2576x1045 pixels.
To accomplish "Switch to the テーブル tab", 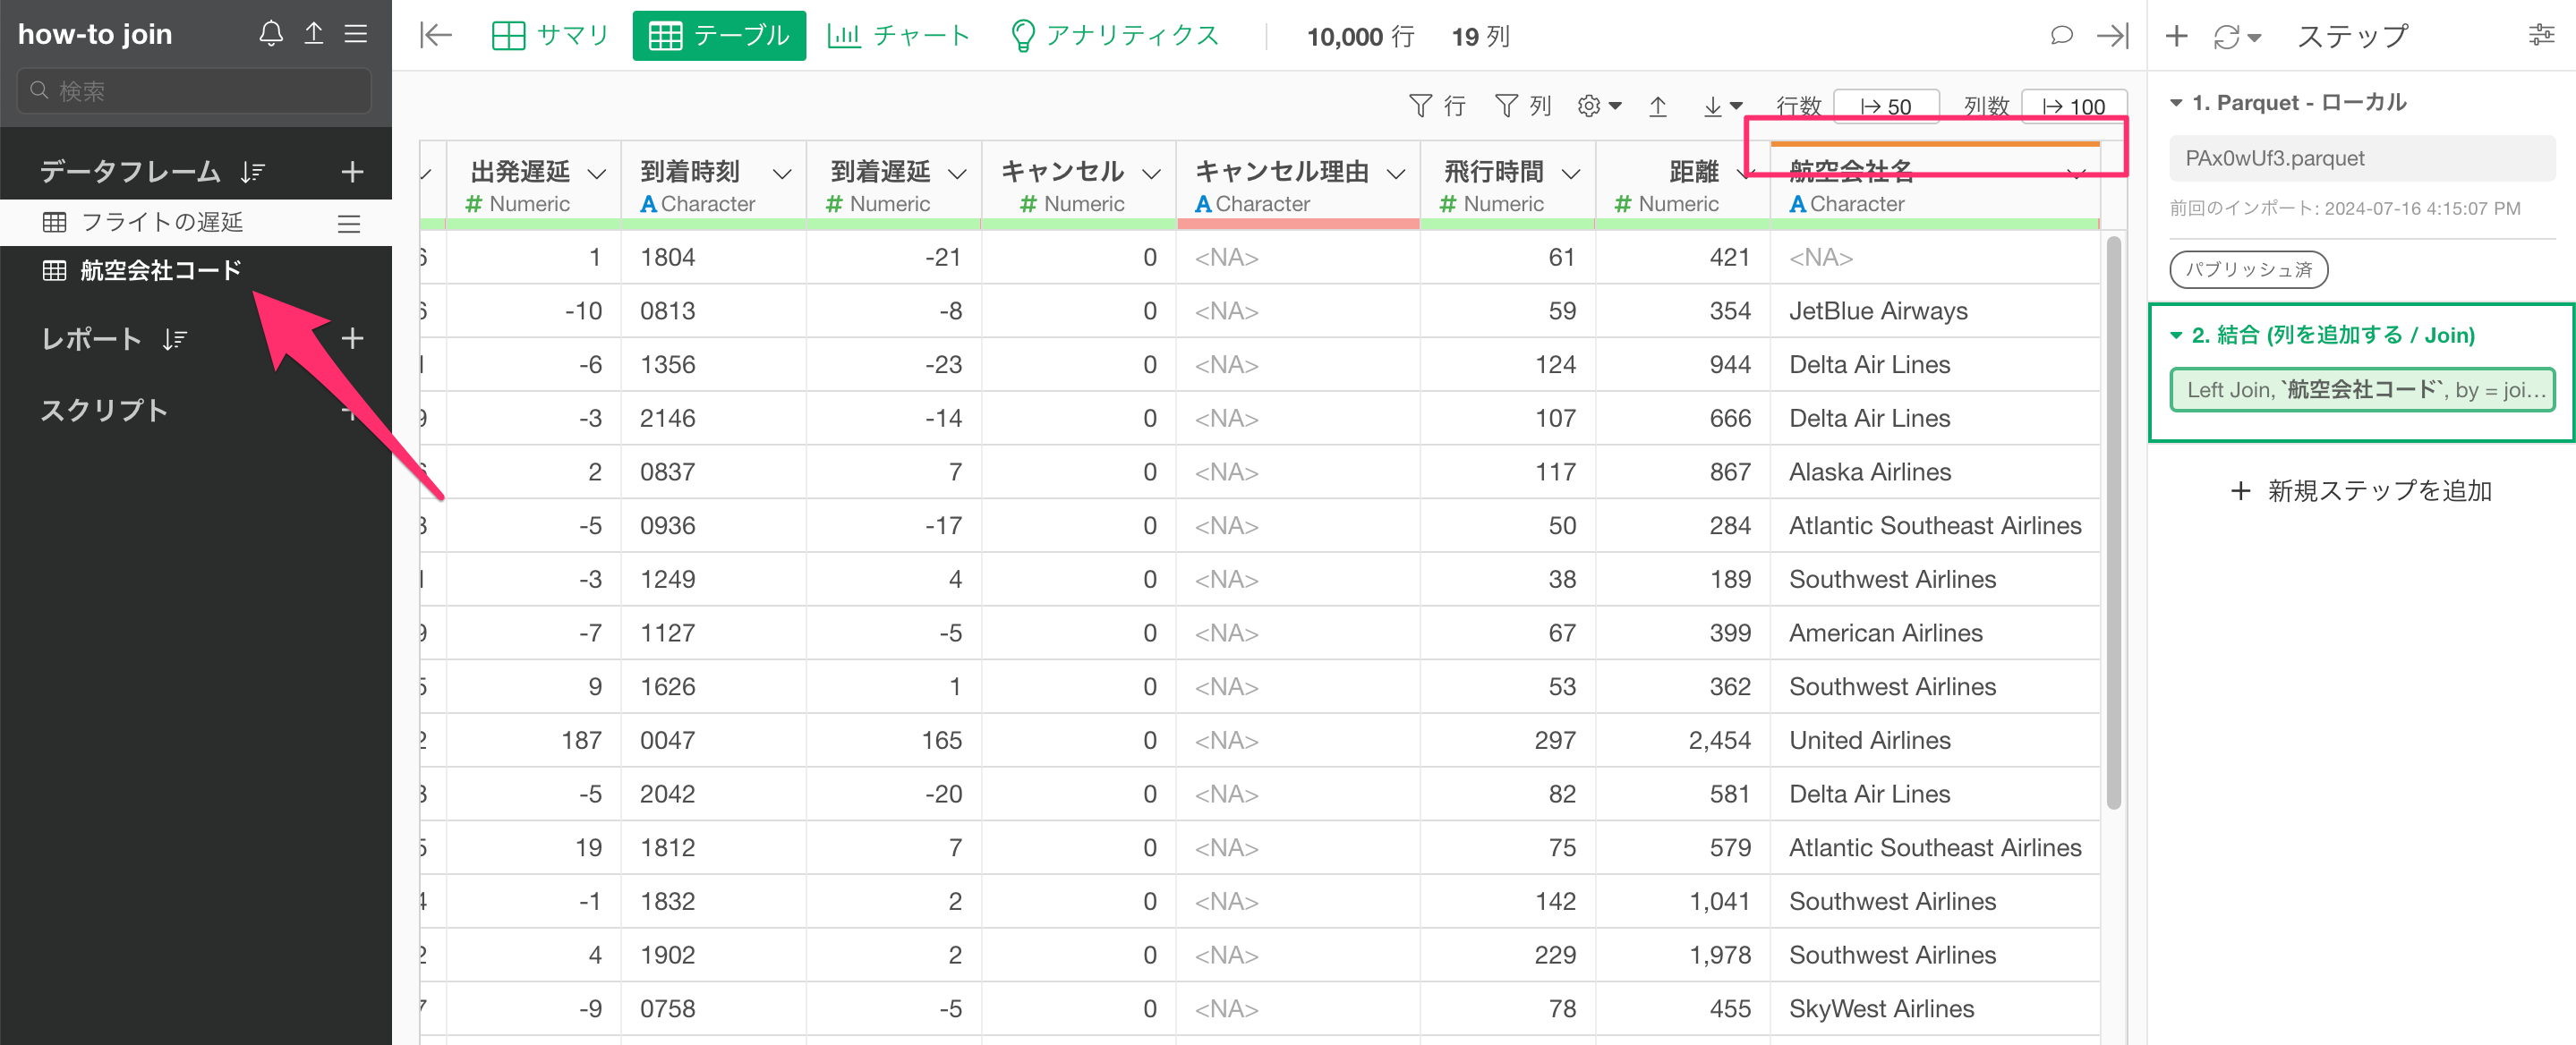I will (x=719, y=36).
